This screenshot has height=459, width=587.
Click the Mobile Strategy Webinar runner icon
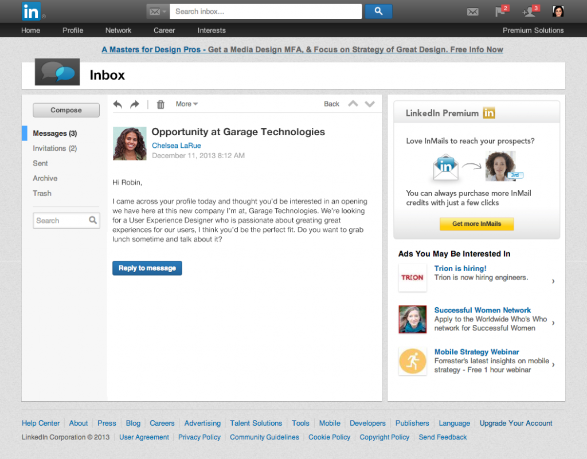pos(412,361)
